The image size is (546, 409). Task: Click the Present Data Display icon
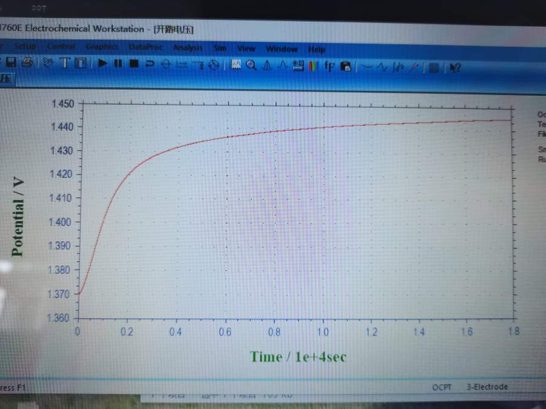236,65
